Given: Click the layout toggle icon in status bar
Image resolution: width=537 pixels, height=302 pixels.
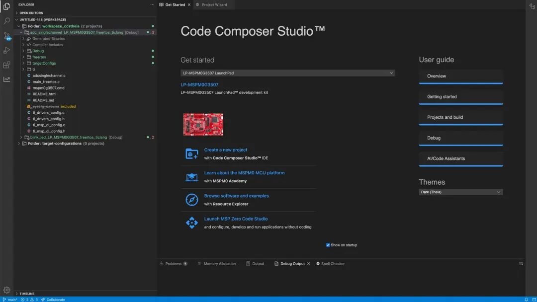Looking at the screenshot, I should tap(534, 300).
